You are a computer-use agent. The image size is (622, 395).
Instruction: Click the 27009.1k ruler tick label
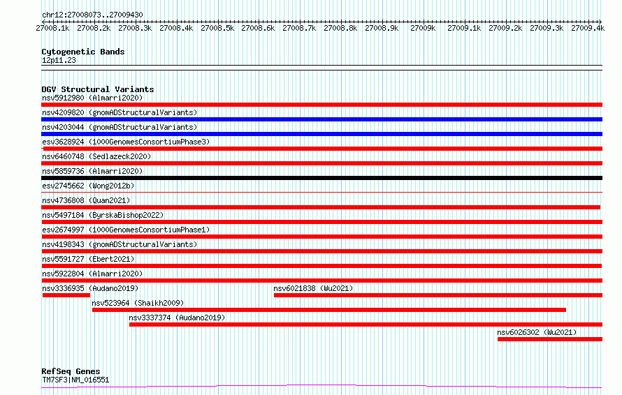coord(465,28)
